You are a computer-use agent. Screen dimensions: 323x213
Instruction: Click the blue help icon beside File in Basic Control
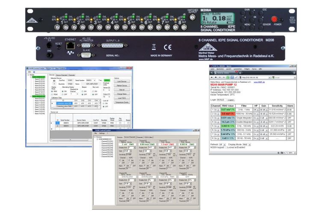pos(34,72)
